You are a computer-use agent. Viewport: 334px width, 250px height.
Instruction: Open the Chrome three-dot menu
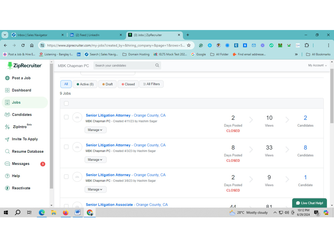click(x=328, y=45)
